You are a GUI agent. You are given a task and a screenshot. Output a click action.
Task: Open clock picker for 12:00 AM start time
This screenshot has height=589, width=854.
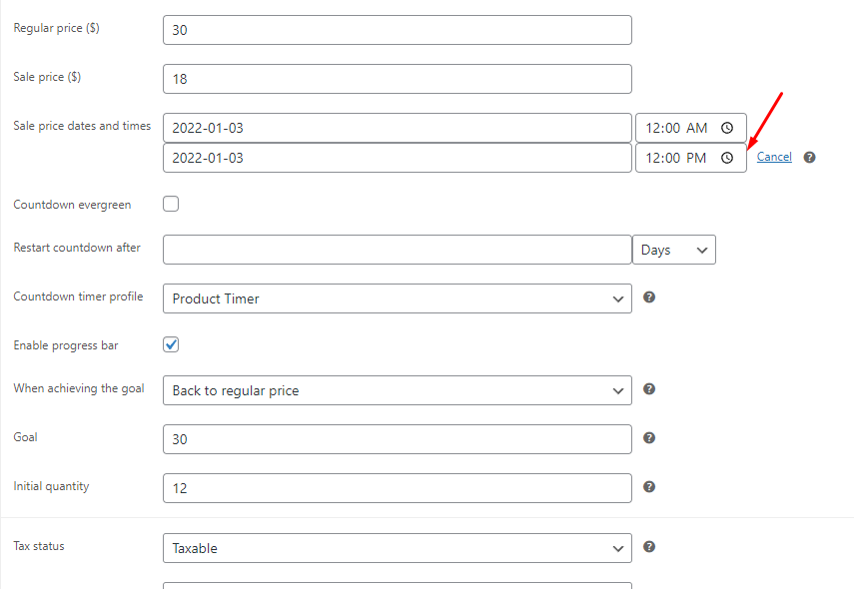point(727,128)
